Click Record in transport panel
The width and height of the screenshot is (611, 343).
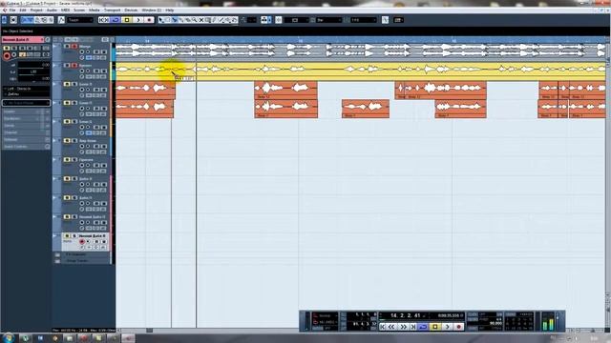(458, 327)
